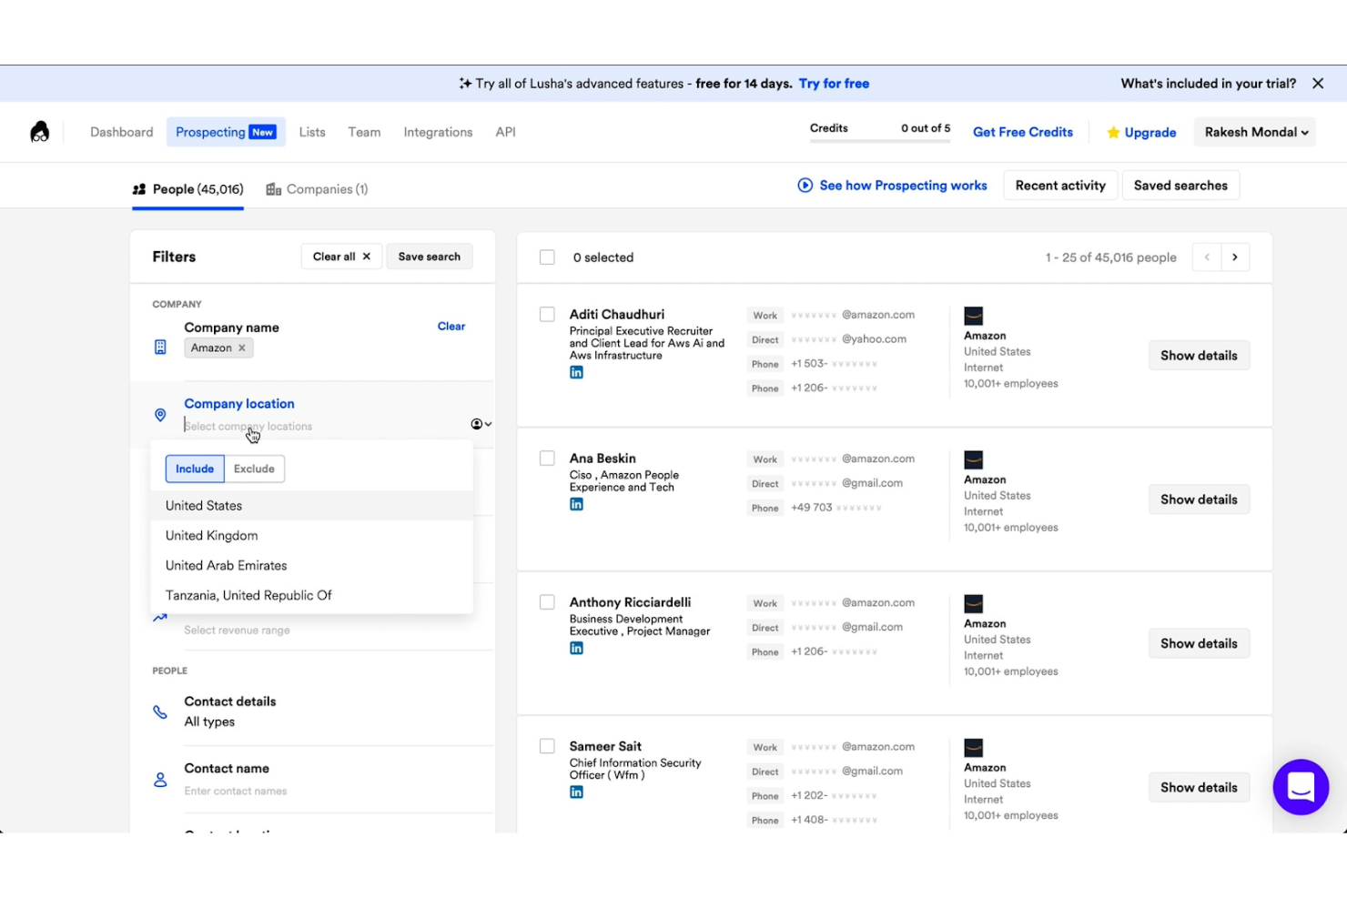Show details for Ana Beskin

[x=1199, y=499]
